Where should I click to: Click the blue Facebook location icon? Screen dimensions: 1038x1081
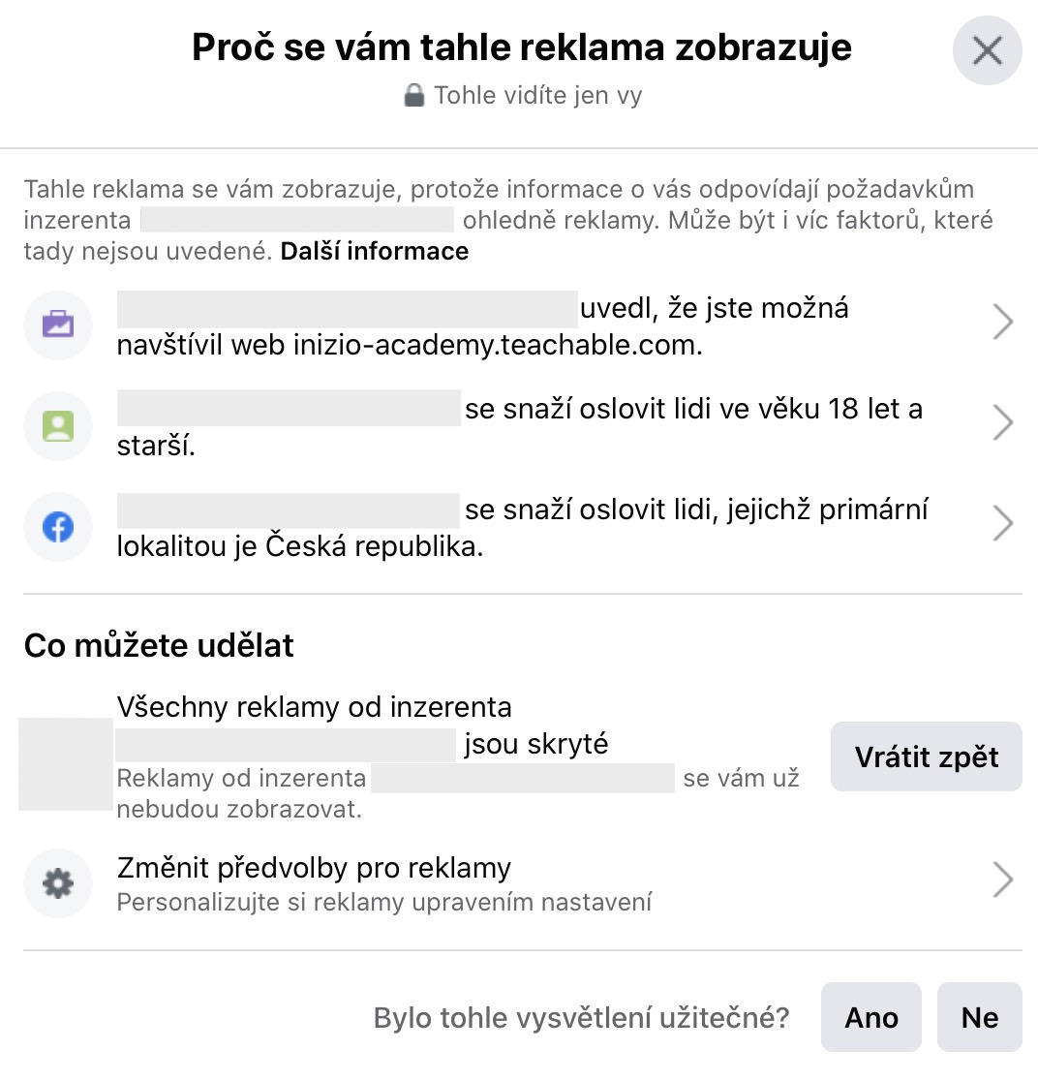(58, 527)
